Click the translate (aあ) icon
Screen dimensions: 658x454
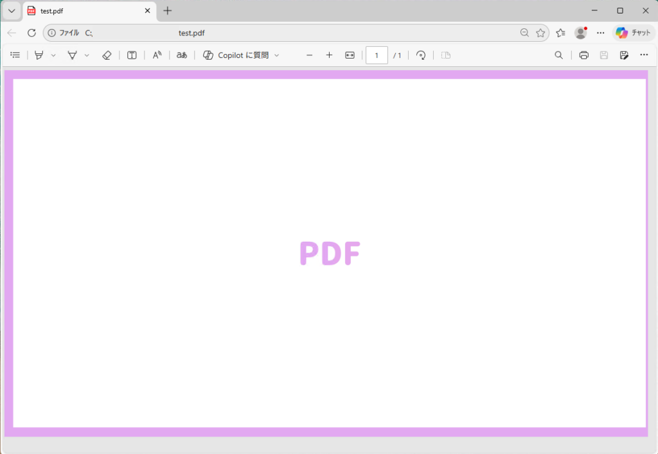[182, 55]
